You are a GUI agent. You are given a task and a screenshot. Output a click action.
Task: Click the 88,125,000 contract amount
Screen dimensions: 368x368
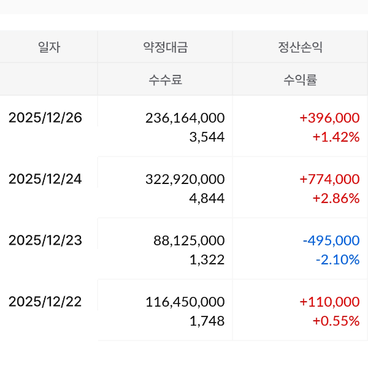coord(189,240)
